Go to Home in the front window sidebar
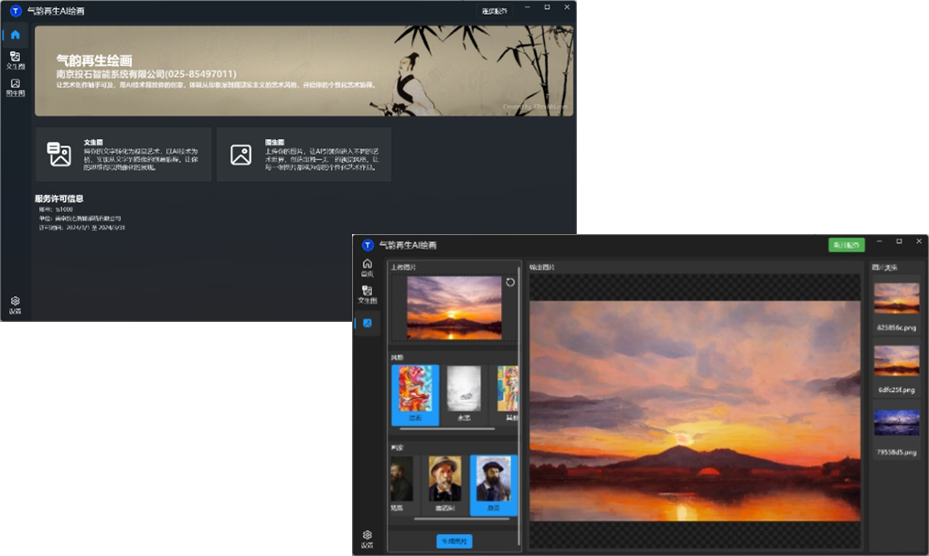Screen dimensions: 929x556 tap(367, 267)
